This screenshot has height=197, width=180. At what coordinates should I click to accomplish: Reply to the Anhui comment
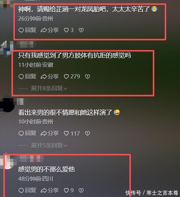tap(27, 76)
